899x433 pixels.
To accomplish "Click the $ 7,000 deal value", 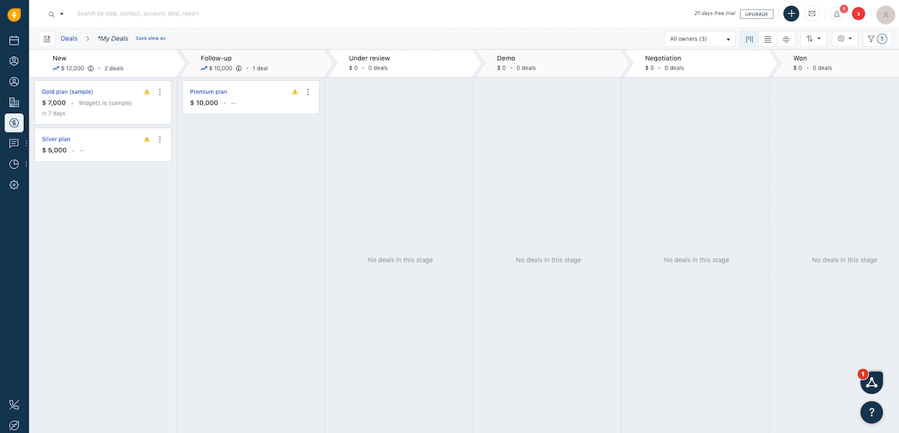I will [x=54, y=103].
